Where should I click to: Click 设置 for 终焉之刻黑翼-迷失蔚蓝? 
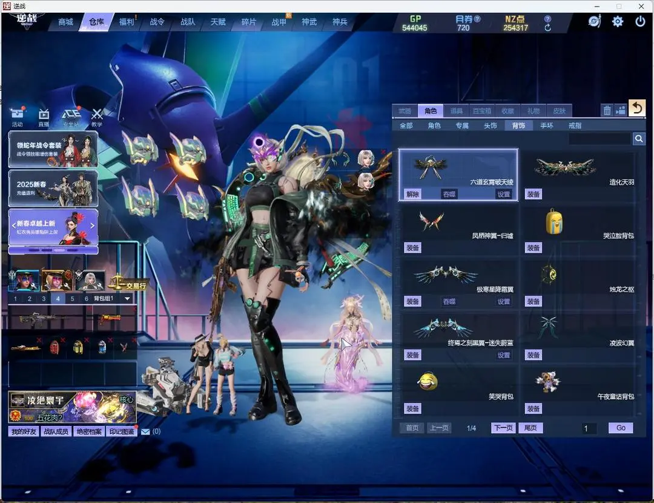pos(503,355)
